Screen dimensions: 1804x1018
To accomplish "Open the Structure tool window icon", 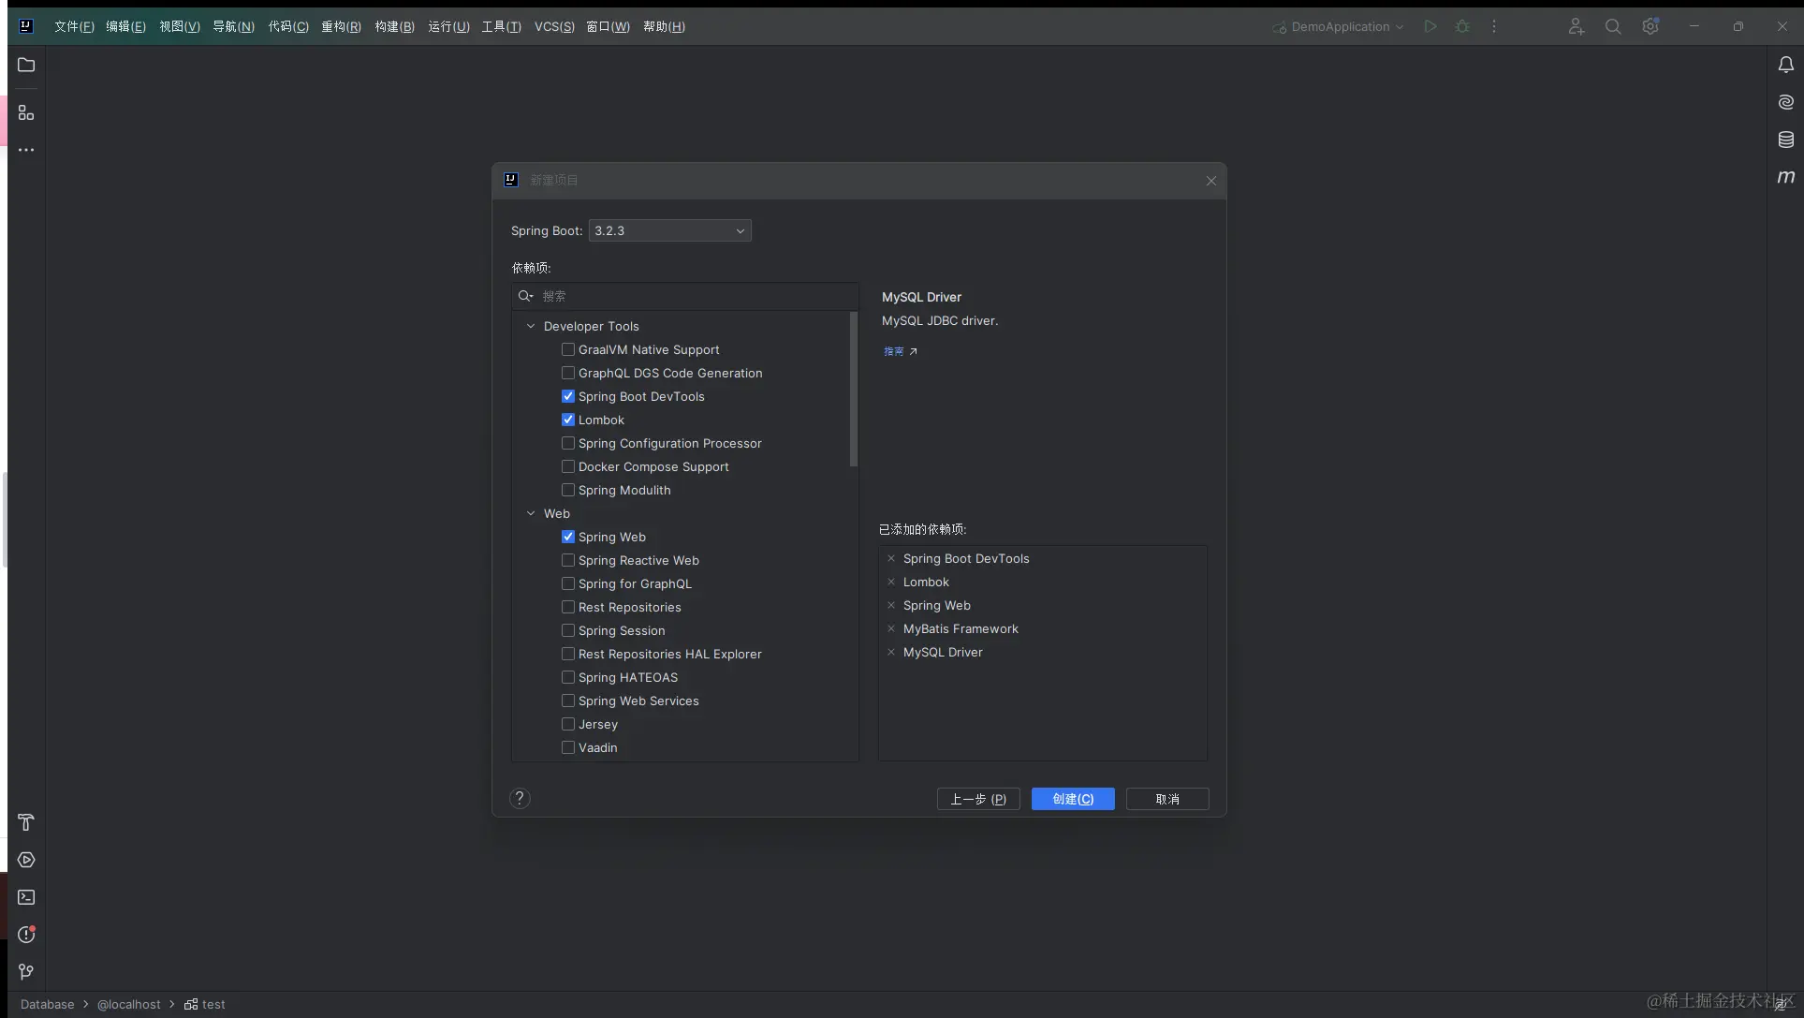I will pyautogui.click(x=26, y=112).
